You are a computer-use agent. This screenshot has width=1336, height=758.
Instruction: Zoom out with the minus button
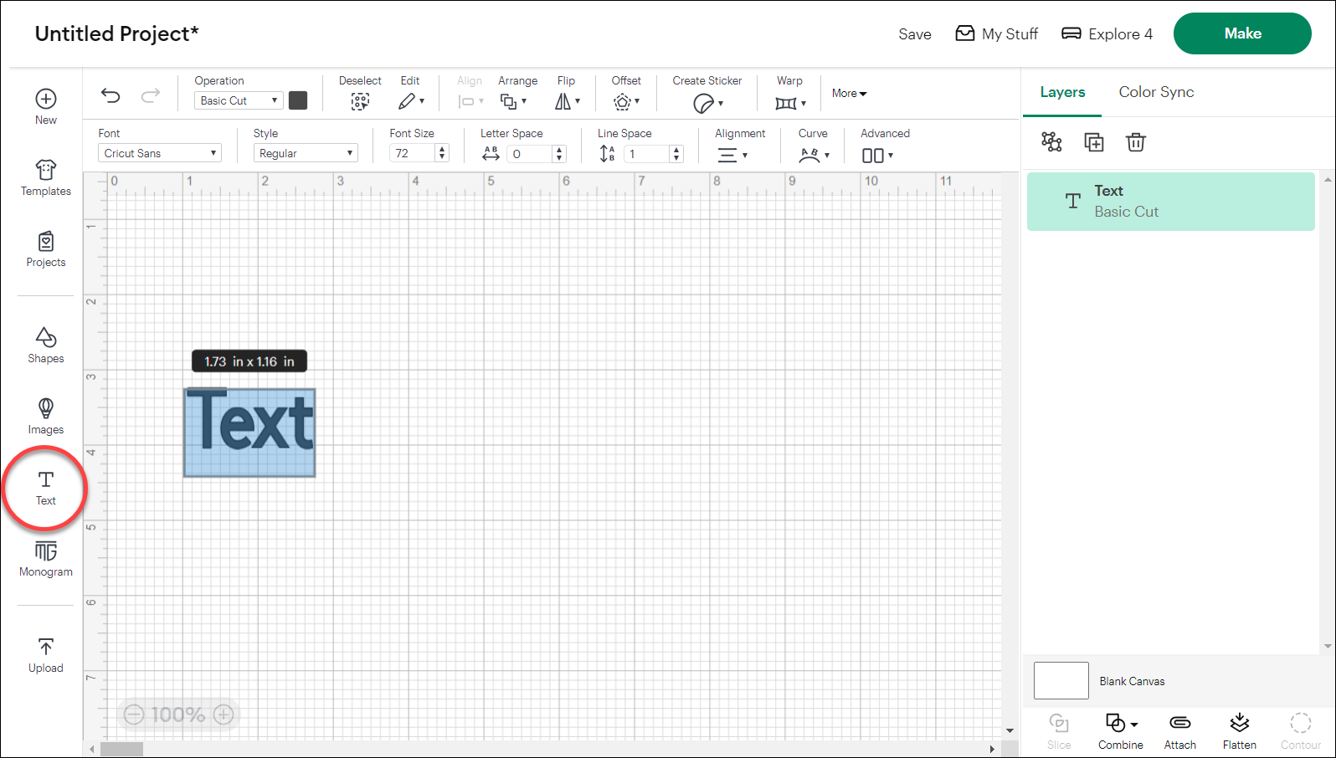[x=134, y=714]
